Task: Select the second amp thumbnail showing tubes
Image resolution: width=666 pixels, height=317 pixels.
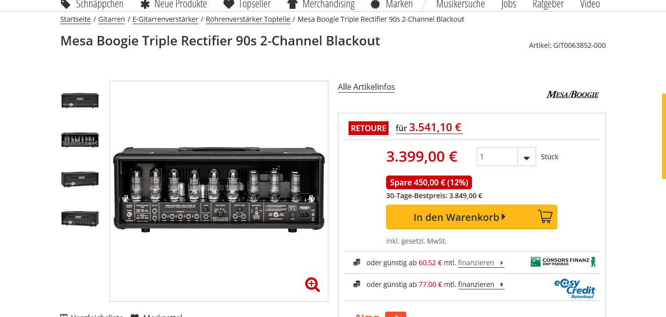Action: 80,140
